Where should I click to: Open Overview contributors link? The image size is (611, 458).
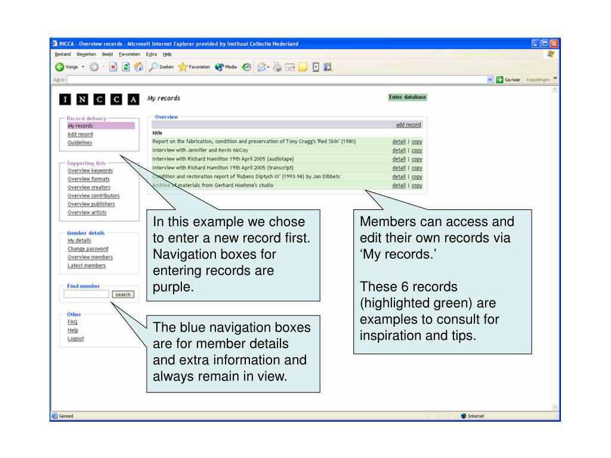click(x=94, y=196)
